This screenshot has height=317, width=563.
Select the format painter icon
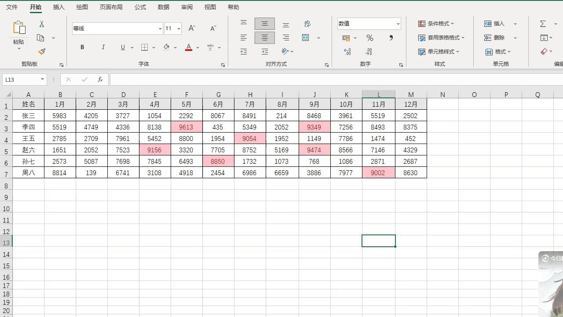tap(42, 51)
